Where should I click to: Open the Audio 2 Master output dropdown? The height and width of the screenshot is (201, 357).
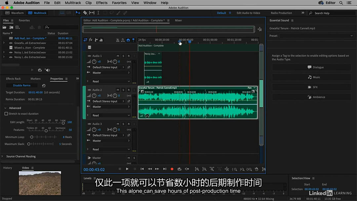pyautogui.click(x=111, y=107)
